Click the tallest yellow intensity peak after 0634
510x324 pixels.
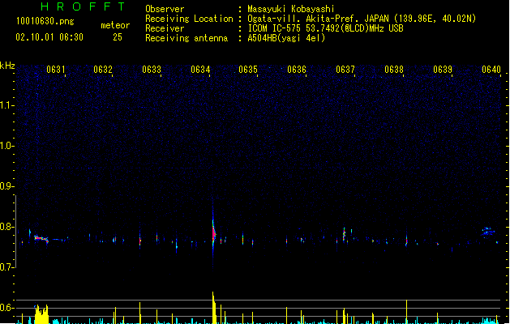tap(214, 308)
